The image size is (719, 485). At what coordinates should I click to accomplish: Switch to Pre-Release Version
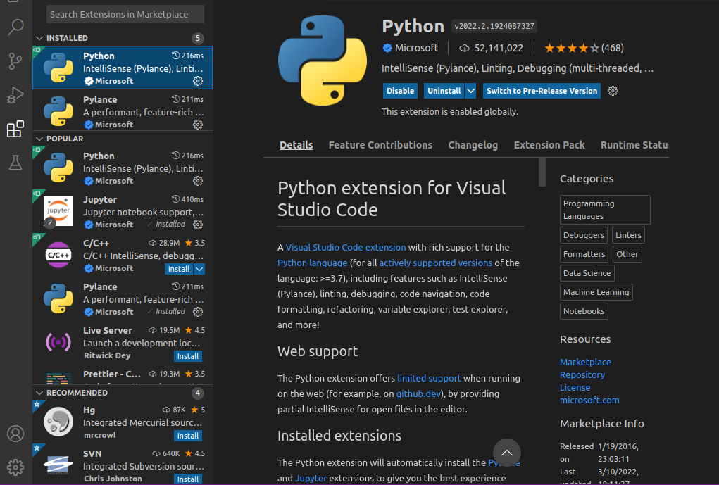[x=542, y=91]
